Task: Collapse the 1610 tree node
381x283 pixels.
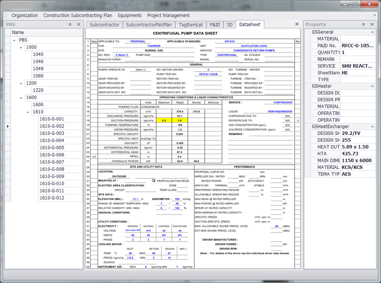Action: [x=28, y=112]
